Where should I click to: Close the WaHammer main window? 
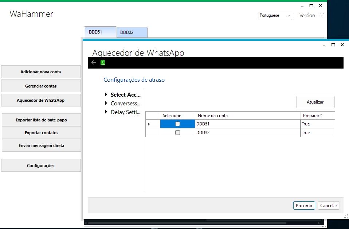tap(321, 6)
